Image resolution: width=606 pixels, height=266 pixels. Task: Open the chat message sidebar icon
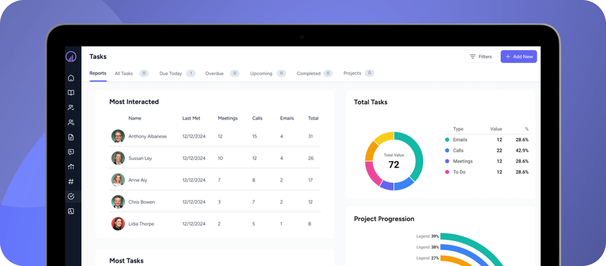click(x=71, y=152)
